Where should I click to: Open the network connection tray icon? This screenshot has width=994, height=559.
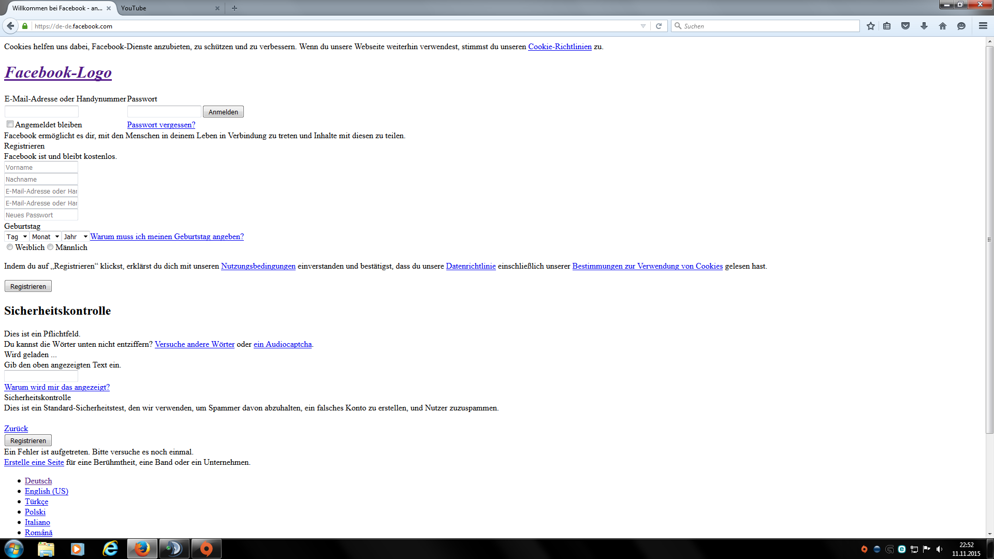pos(914,549)
